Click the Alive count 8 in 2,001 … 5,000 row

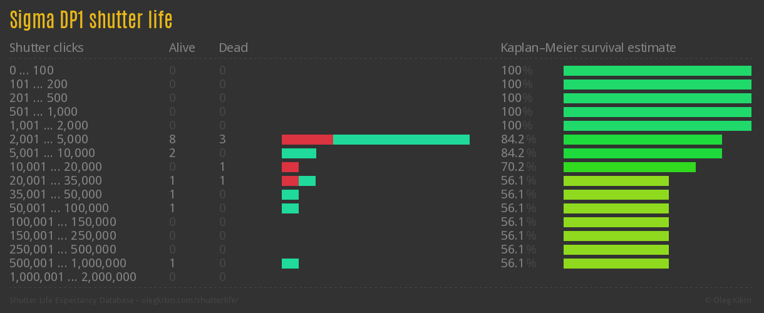click(172, 140)
